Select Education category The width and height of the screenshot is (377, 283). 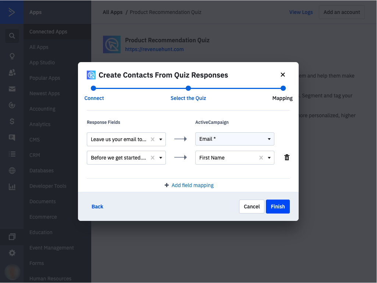click(41, 232)
